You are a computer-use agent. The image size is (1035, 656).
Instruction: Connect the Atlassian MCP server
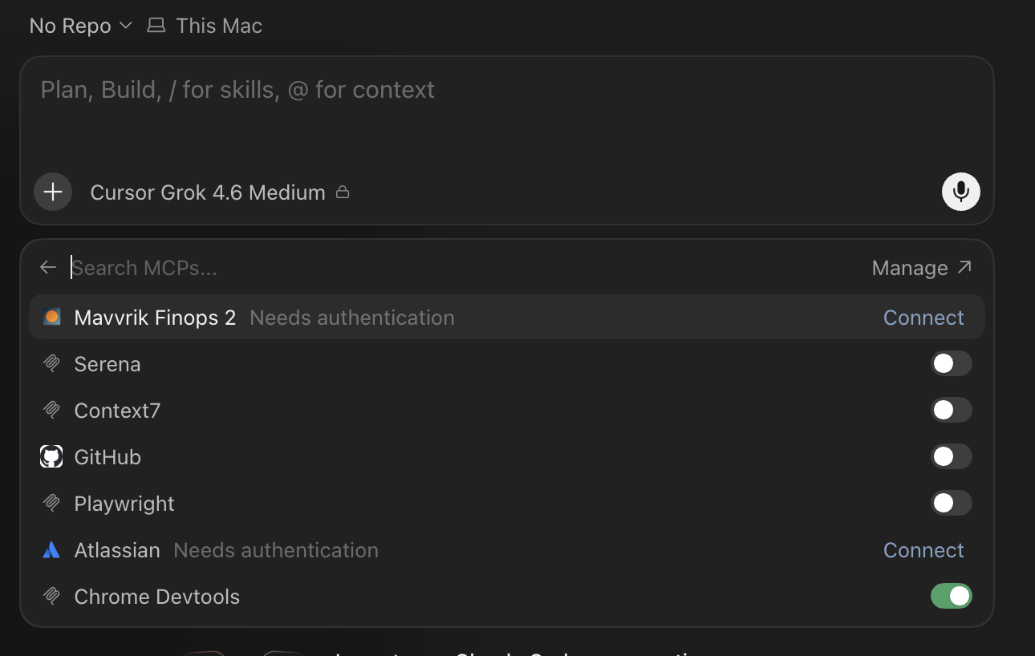coord(923,550)
